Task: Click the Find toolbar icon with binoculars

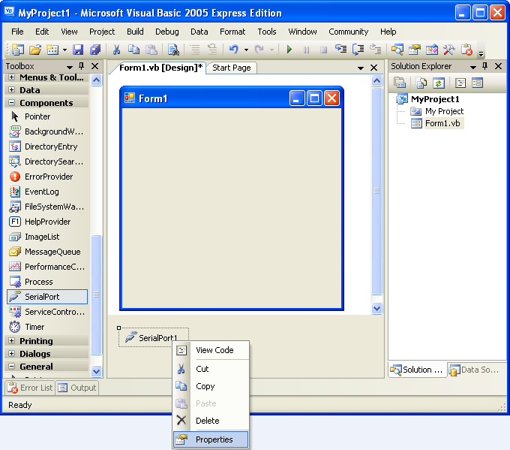Action: [173, 50]
